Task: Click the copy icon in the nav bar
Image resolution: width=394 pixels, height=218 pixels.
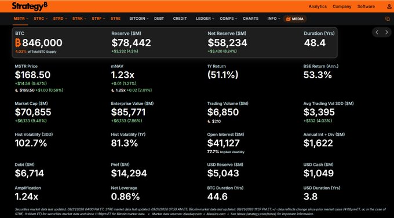Action: 388,19
